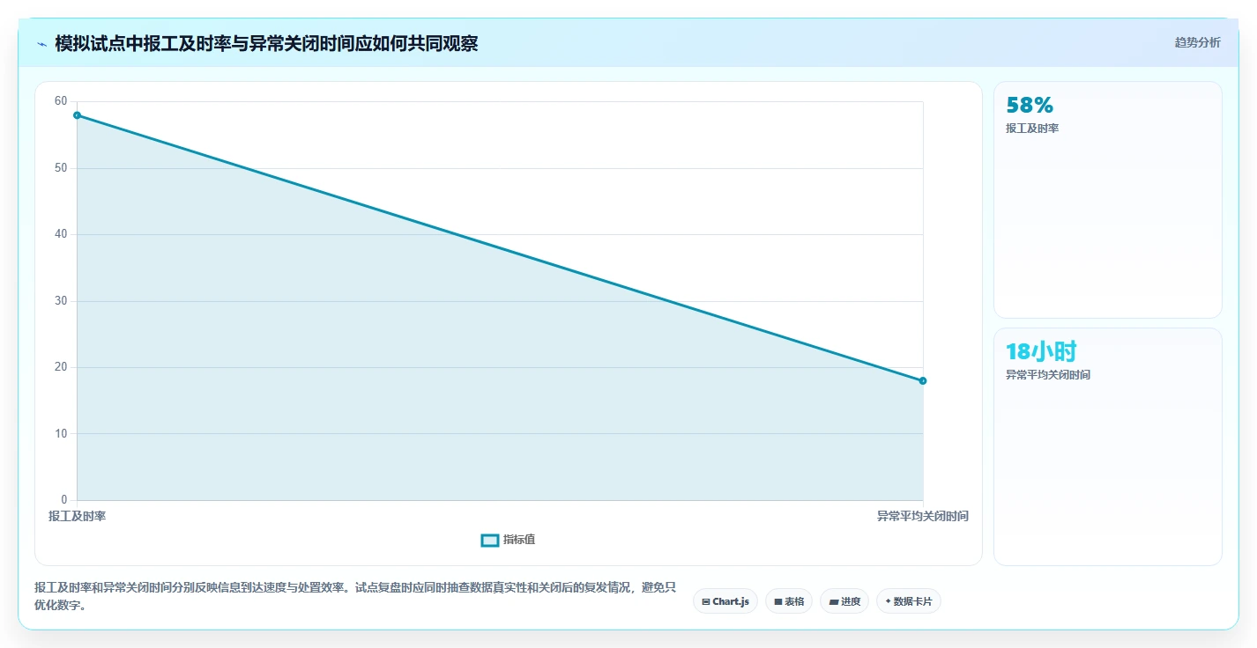Click the data point at 报工及时率
The image size is (1257, 648).
pos(77,115)
